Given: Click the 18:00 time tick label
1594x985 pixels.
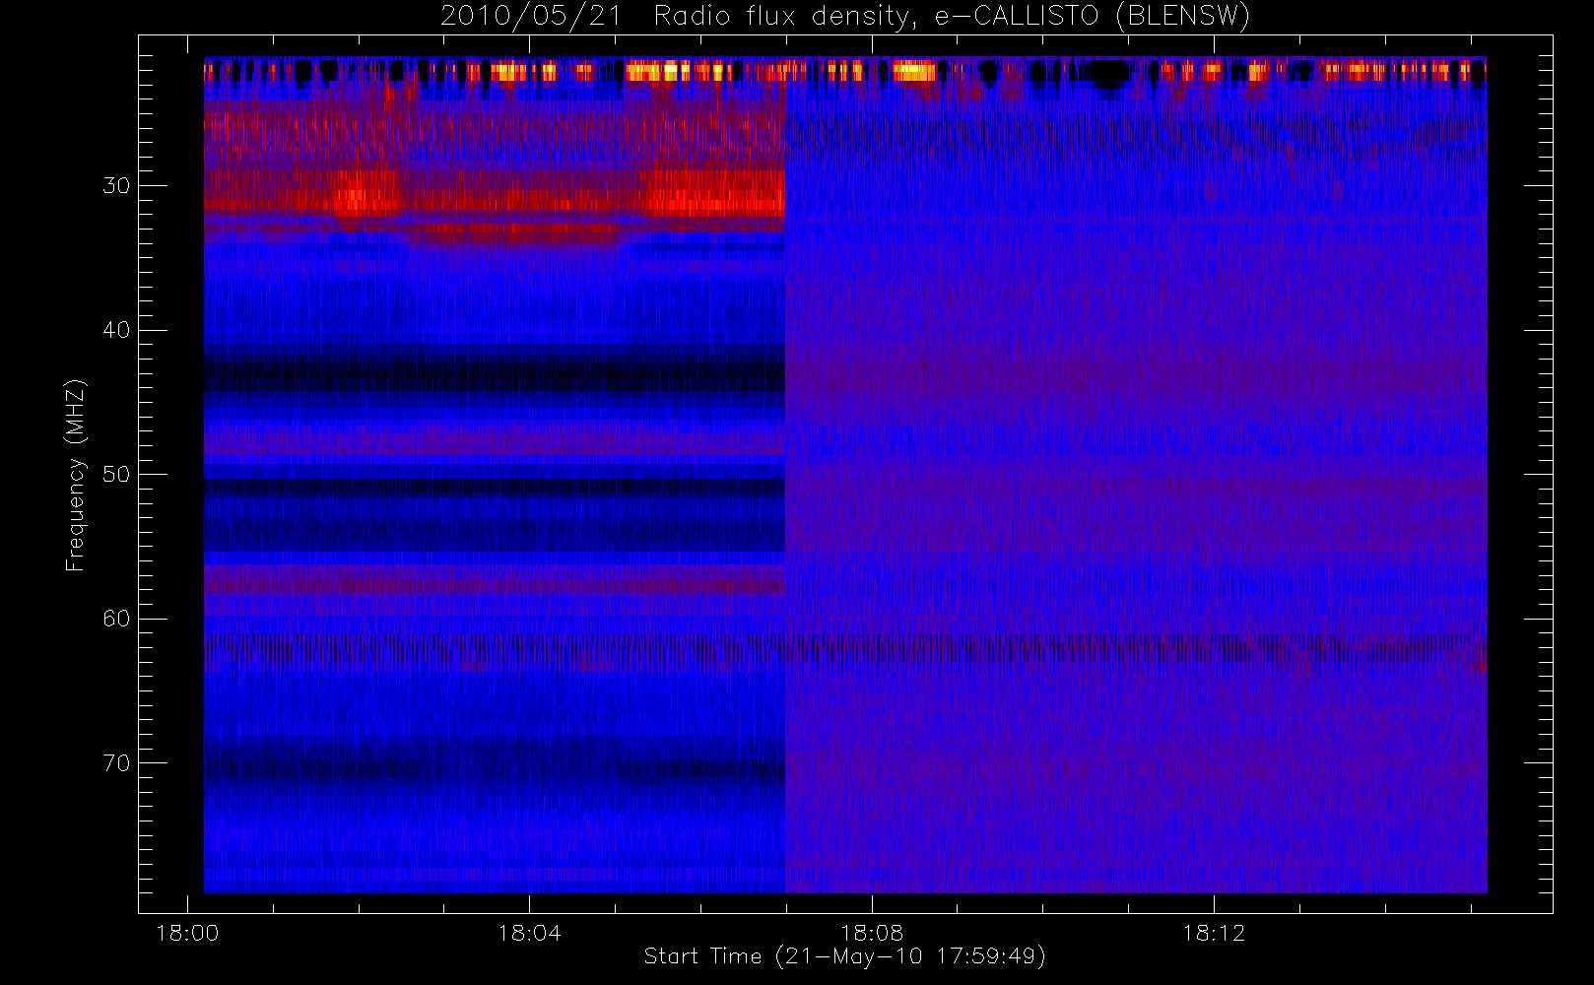Looking at the screenshot, I should click(187, 933).
